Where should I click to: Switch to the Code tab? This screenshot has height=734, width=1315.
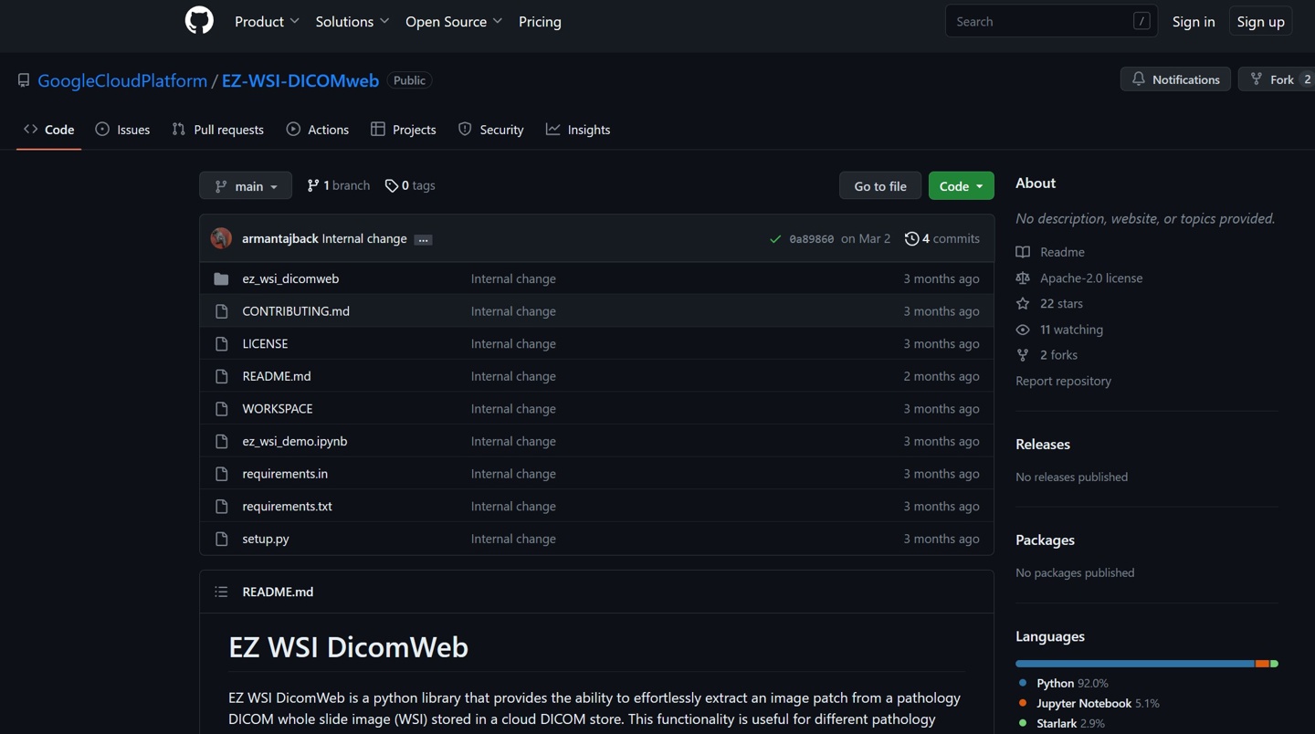click(x=49, y=130)
